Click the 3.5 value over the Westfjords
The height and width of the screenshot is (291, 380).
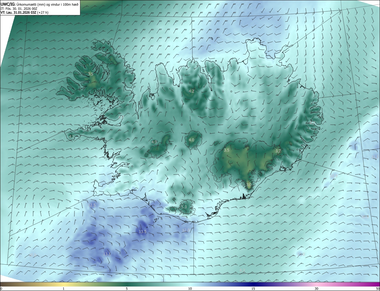coord(91,74)
